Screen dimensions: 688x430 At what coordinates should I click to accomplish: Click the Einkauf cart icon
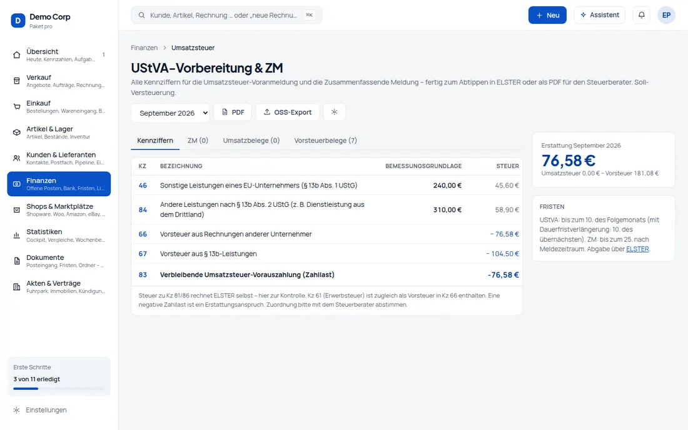pyautogui.click(x=17, y=106)
